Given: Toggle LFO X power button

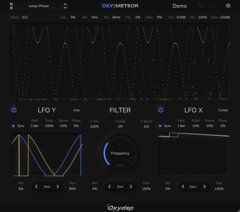Looking at the screenshot, I should [161, 110].
